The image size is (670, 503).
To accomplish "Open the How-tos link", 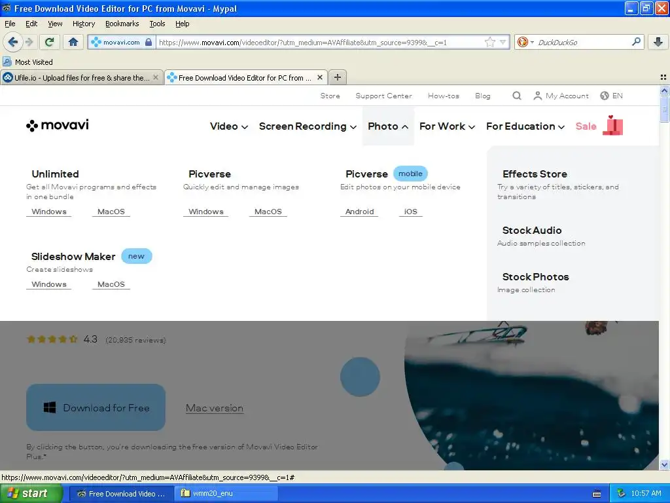I will [x=444, y=96].
